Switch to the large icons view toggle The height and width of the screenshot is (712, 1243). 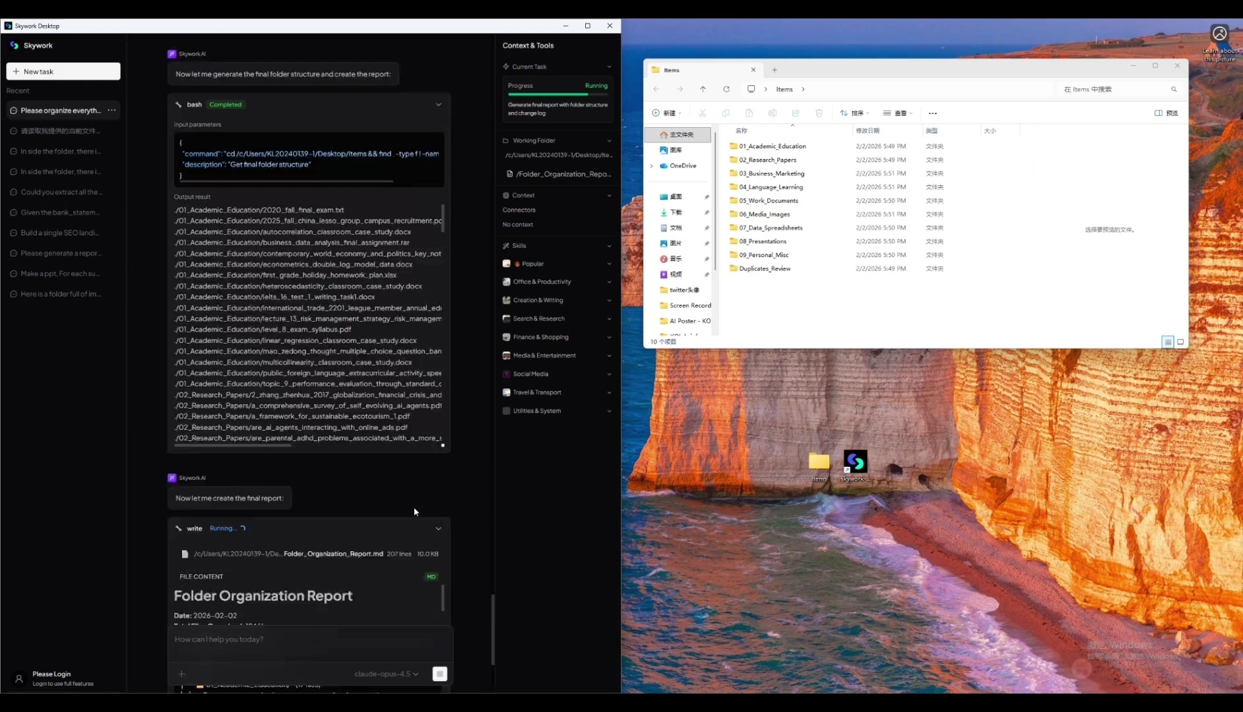[x=1180, y=341]
